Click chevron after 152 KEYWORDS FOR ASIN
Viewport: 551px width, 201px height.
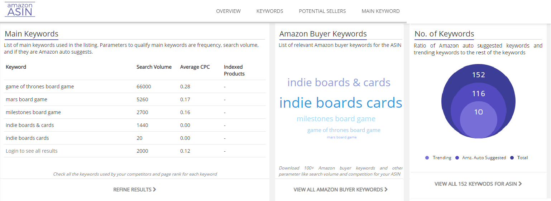pos(520,184)
